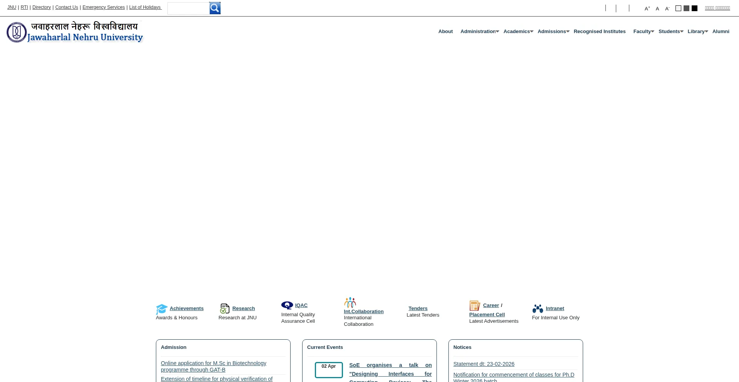Click the Achievements graduation cap icon
Viewport: 739px width, 382px height.
162,309
